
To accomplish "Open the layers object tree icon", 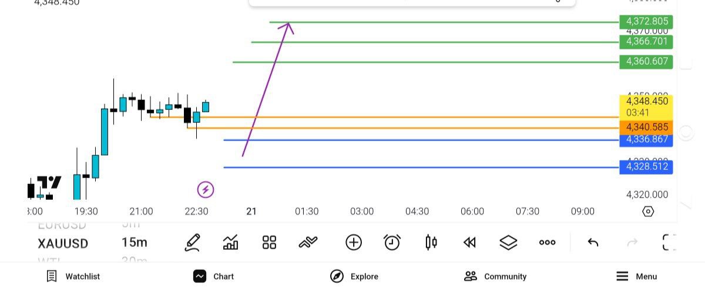I will point(508,242).
